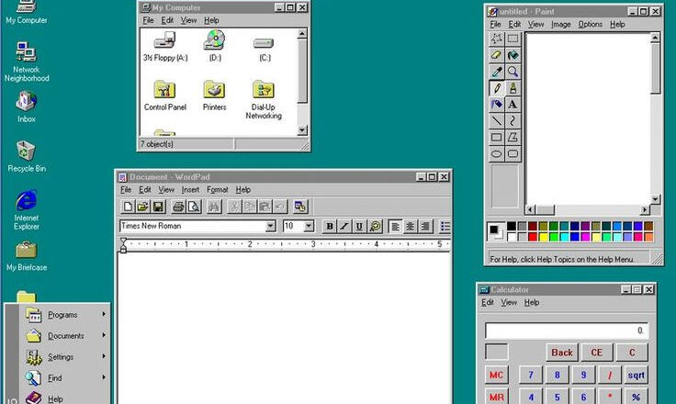The image size is (676, 404).
Task: Pick the Magnifier tool in Paint
Action: 513,72
